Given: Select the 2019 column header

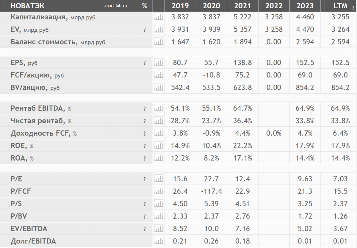Looking at the screenshot, I should tap(180, 6).
